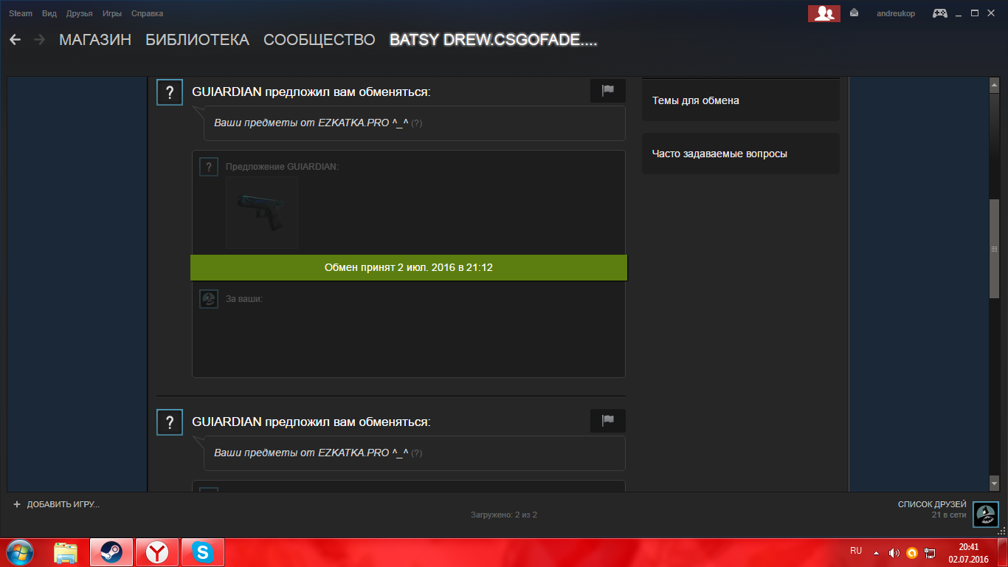The width and height of the screenshot is (1008, 567).
Task: Switch to the БИБЛИОТЕКА tab
Action: pyautogui.click(x=198, y=40)
